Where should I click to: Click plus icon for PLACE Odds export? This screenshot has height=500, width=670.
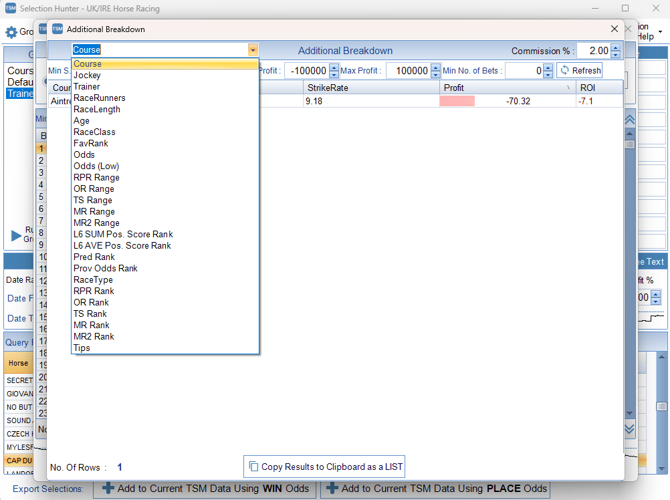click(x=332, y=489)
